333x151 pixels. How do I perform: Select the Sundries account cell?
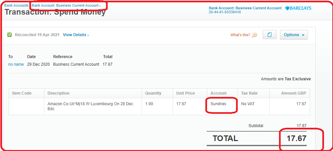[x=223, y=107]
